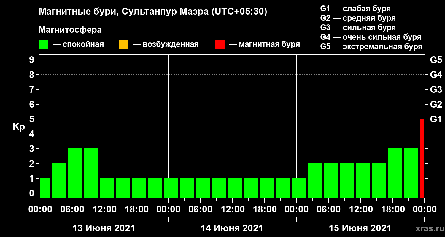Click the 'G5 — экстремальная буря' legend line
445x237 pixels.
click(371, 47)
